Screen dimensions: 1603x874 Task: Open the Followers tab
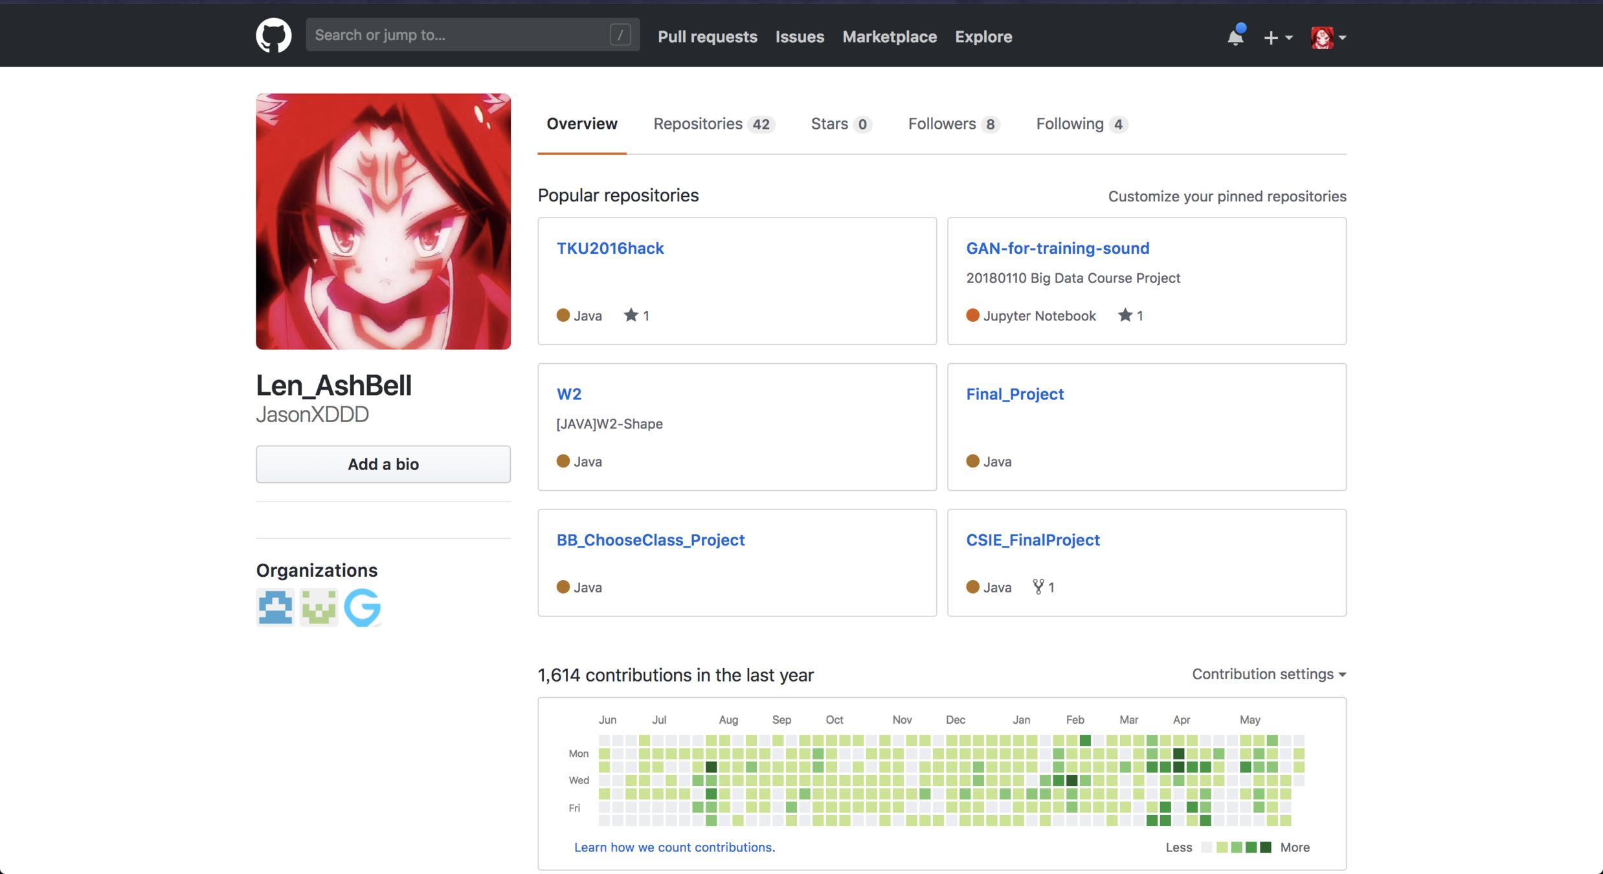click(x=953, y=124)
